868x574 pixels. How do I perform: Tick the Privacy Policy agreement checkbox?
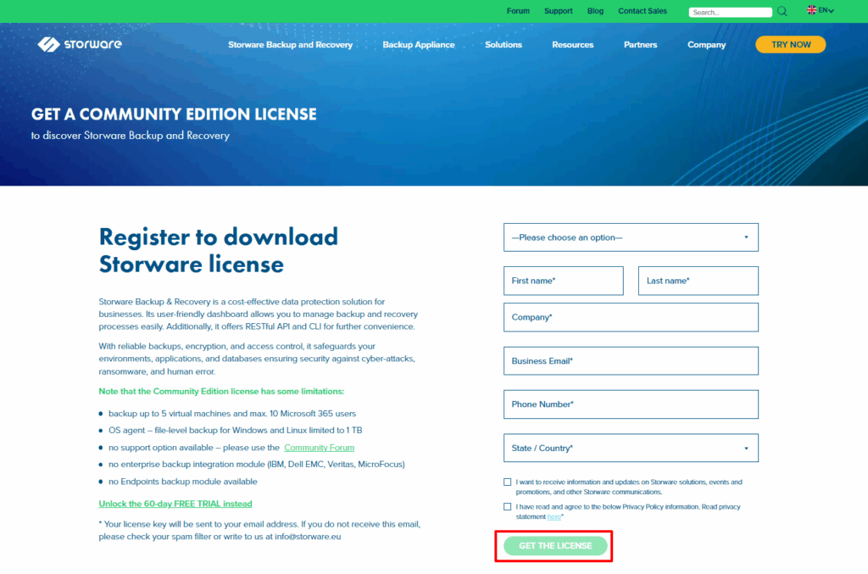[x=507, y=507]
